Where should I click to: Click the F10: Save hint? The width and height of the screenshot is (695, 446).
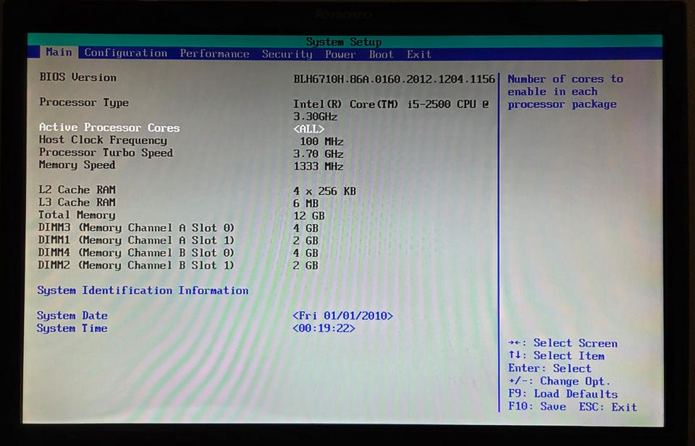click(537, 407)
